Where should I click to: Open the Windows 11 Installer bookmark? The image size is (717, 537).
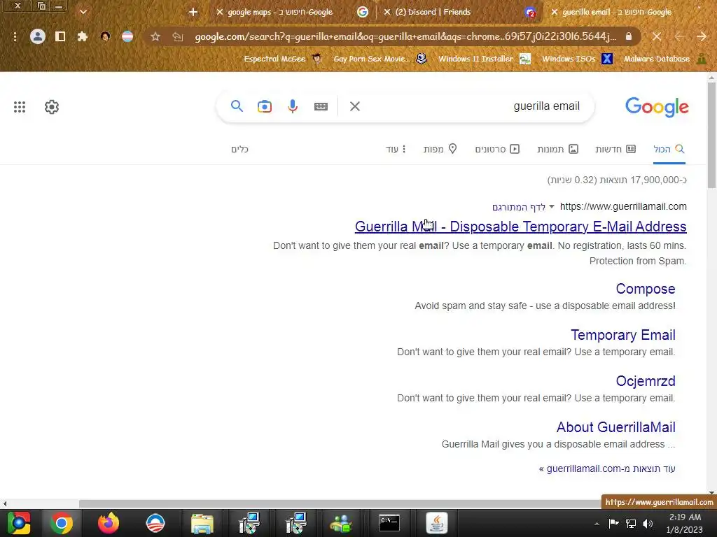(485, 59)
